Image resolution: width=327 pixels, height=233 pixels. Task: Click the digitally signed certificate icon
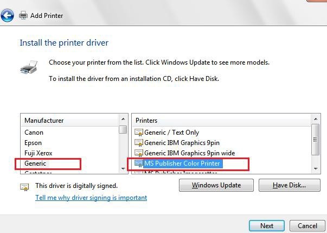click(24, 187)
